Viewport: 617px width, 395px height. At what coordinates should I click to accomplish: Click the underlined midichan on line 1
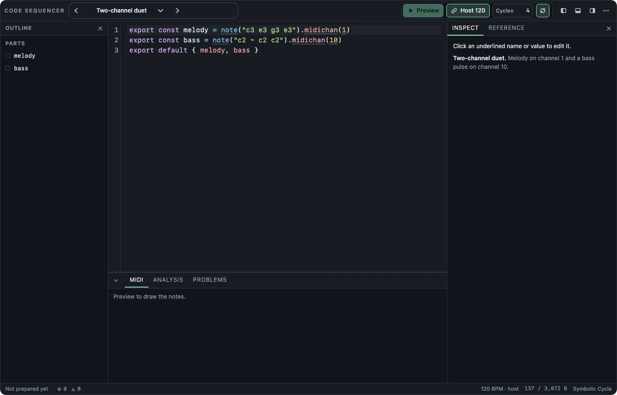321,30
